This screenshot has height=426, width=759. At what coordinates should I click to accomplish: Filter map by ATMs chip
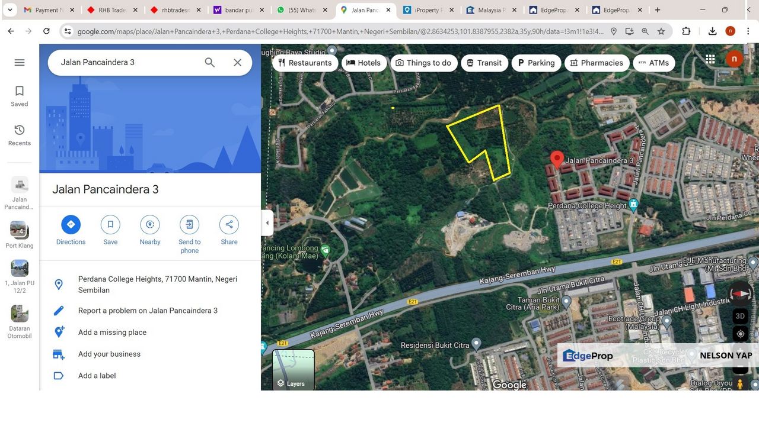pyautogui.click(x=653, y=63)
